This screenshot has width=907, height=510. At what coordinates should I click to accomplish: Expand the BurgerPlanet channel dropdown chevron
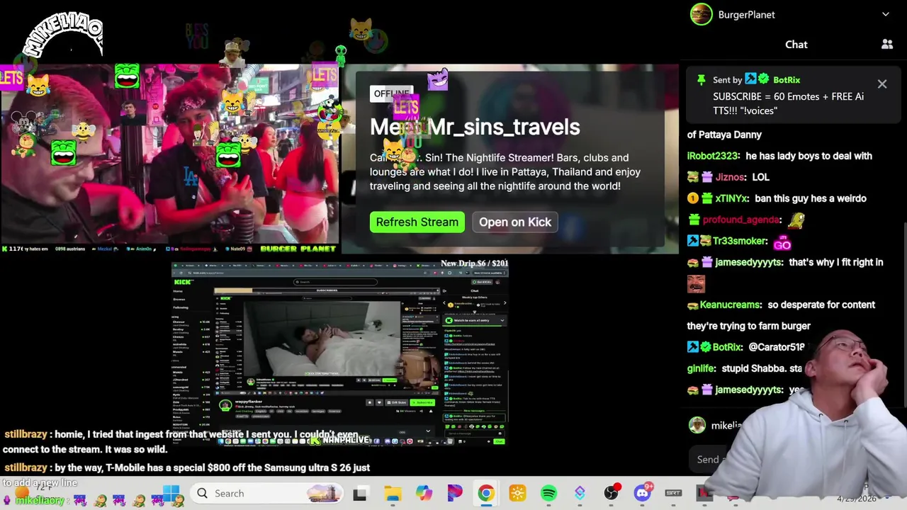[886, 14]
